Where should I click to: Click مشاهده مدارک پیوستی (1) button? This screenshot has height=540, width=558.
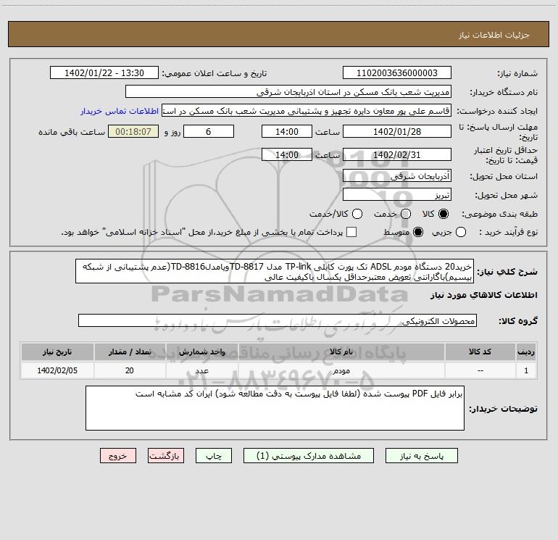(309, 456)
